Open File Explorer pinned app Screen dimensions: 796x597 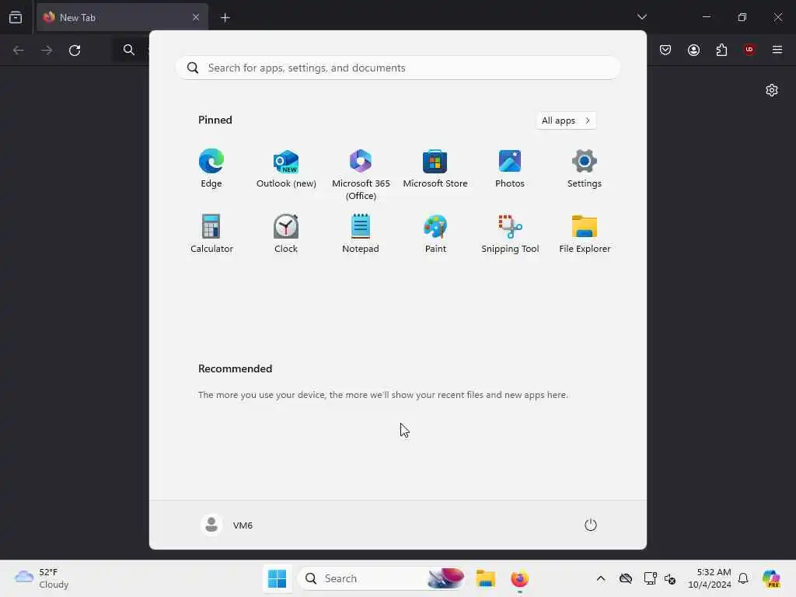coord(585,234)
